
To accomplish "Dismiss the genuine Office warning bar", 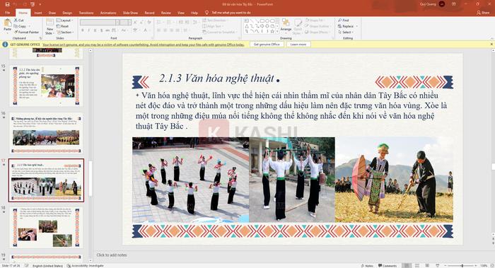I will pos(491,44).
